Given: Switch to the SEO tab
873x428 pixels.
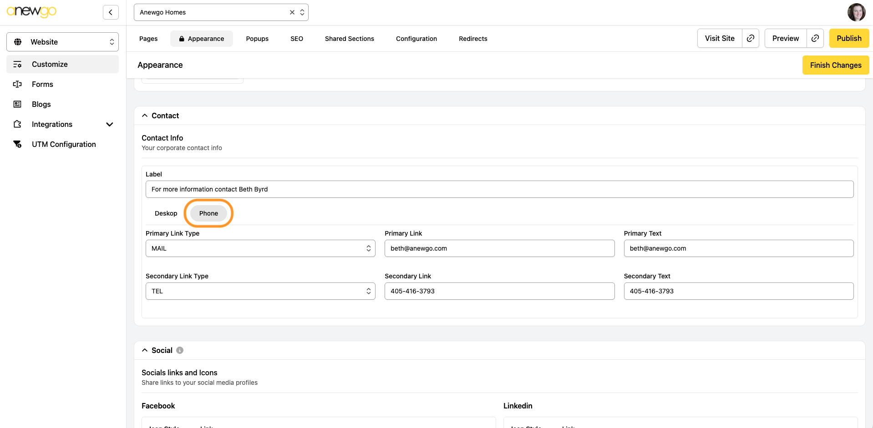Looking at the screenshot, I should (x=297, y=39).
